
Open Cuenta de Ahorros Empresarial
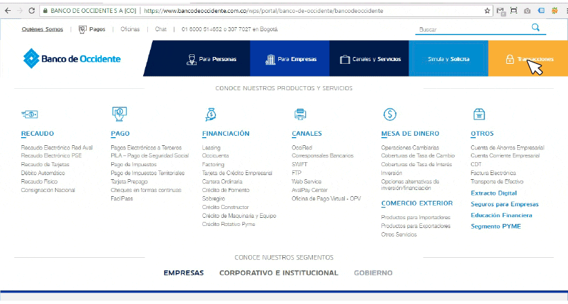pyautogui.click(x=508, y=147)
